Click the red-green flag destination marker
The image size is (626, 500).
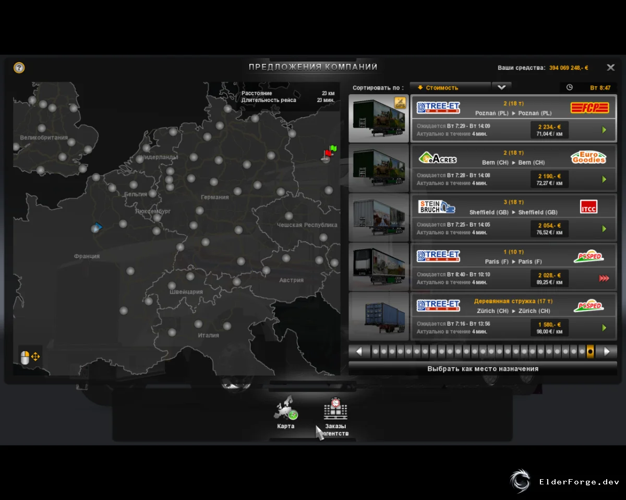330,152
